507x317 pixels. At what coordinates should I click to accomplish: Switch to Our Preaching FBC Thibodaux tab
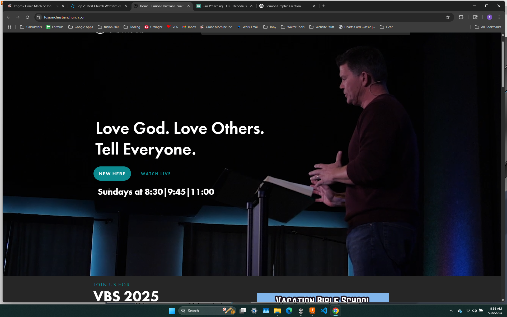click(x=224, y=6)
